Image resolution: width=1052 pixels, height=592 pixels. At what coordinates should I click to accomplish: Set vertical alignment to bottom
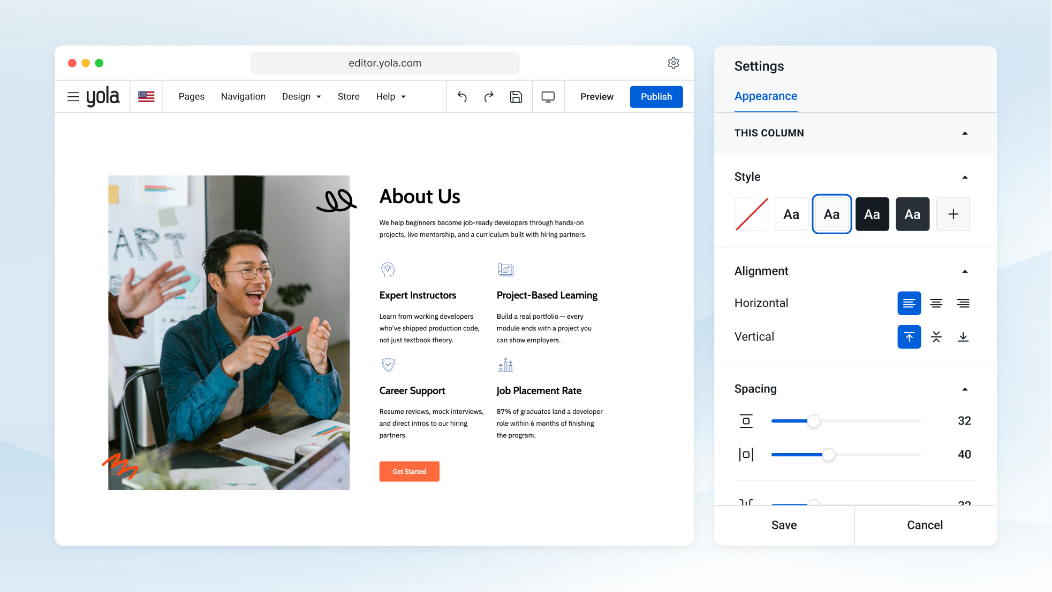click(963, 337)
